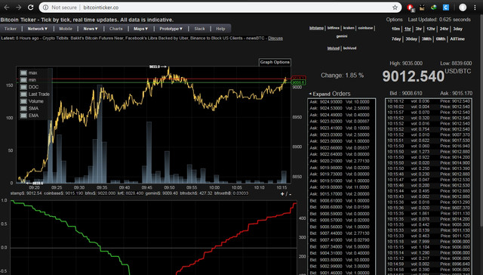Open the Maps dropdown menu
The width and height of the screenshot is (483, 275).
[x=141, y=29]
